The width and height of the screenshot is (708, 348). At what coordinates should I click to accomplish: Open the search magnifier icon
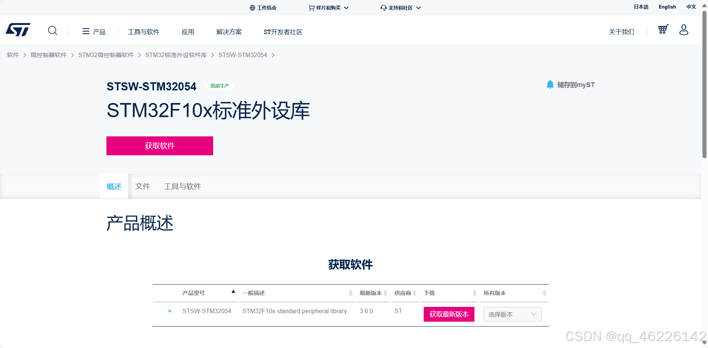pyautogui.click(x=53, y=30)
